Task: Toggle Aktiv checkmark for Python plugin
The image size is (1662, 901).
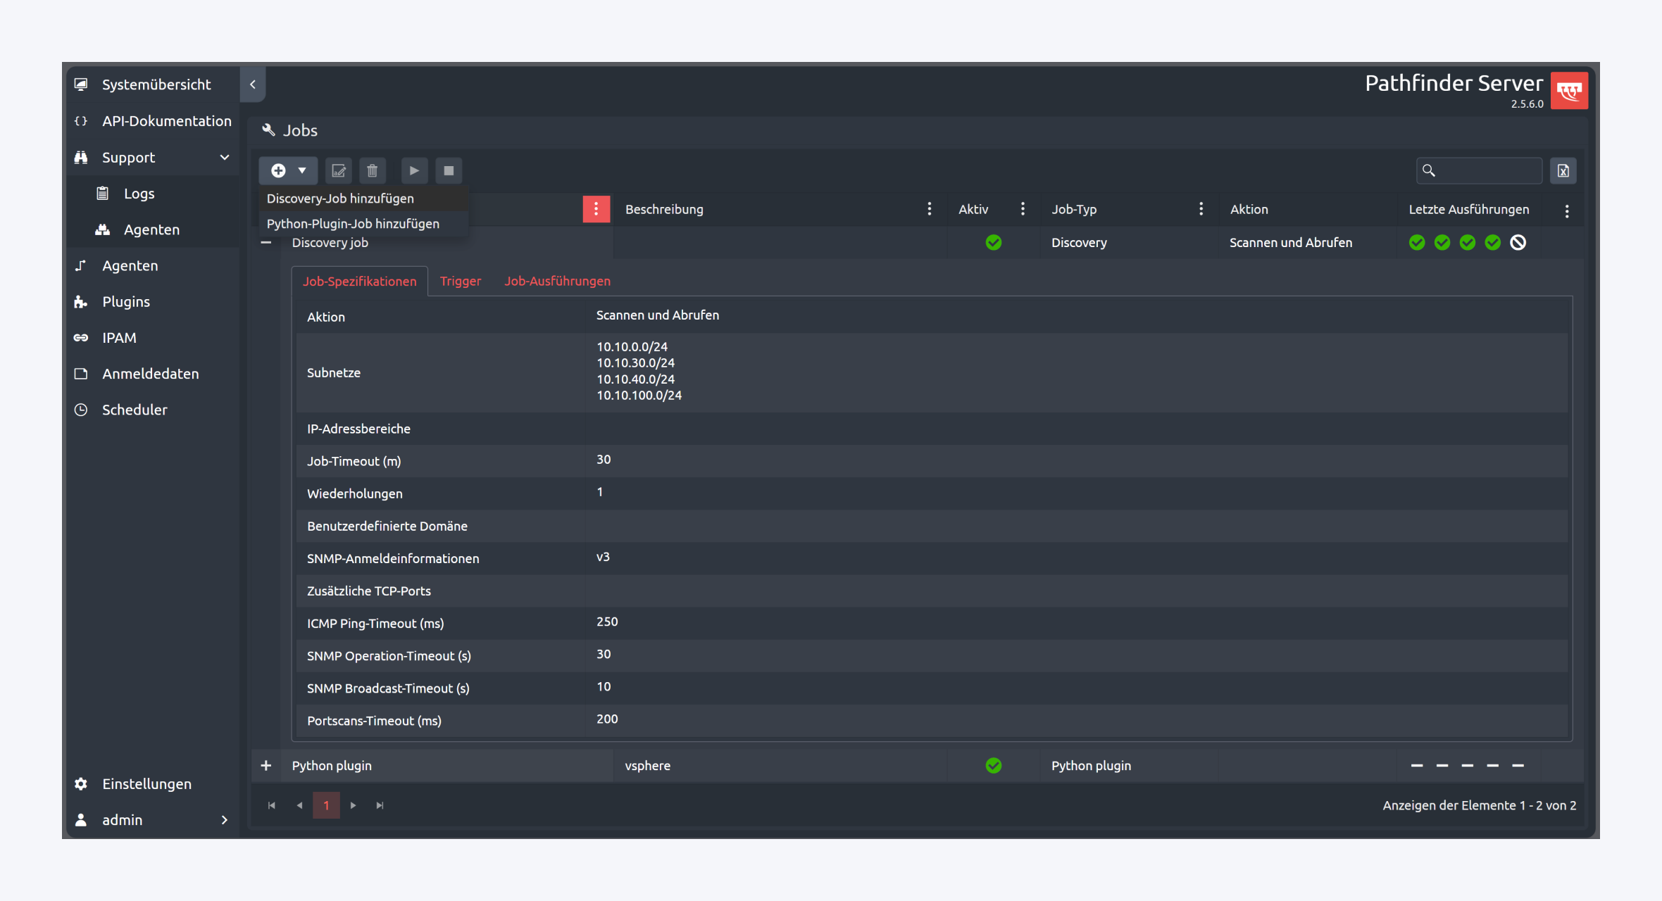Action: click(x=993, y=766)
